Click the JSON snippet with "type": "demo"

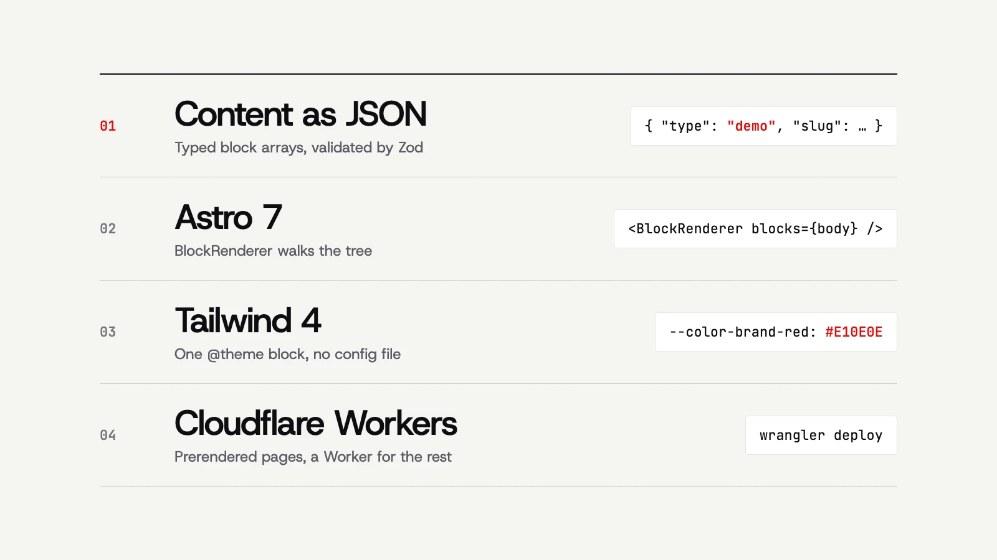(x=763, y=126)
